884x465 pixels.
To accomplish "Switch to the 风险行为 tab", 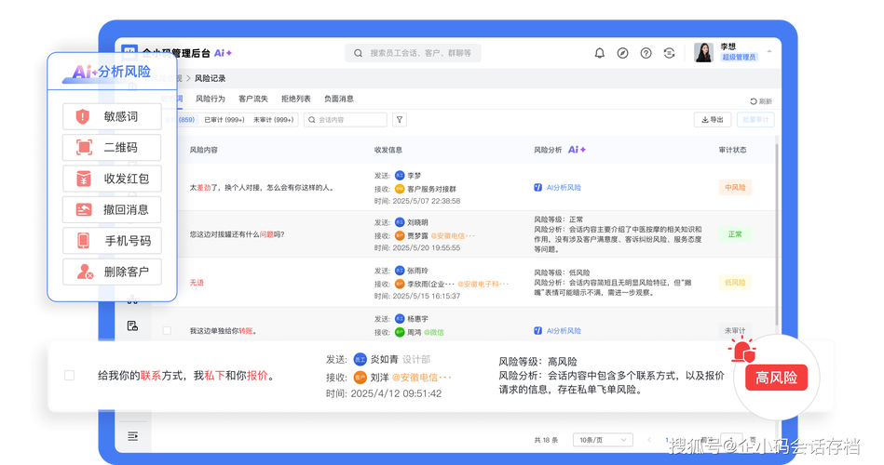I will tap(211, 99).
